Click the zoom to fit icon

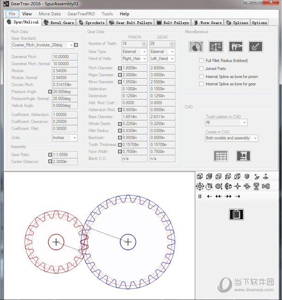click(x=200, y=186)
